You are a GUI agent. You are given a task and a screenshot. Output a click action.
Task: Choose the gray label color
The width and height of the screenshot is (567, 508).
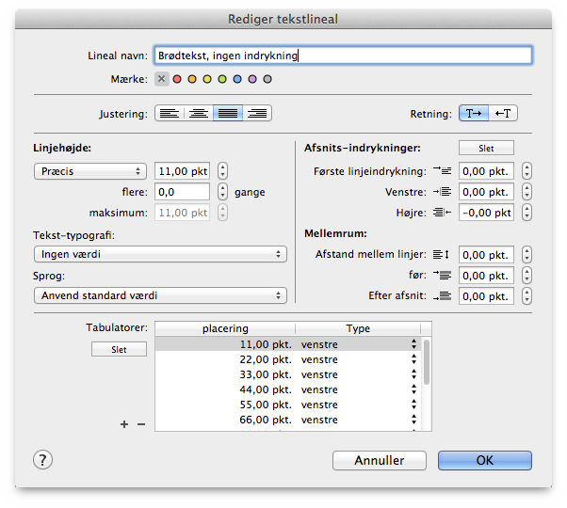(267, 79)
